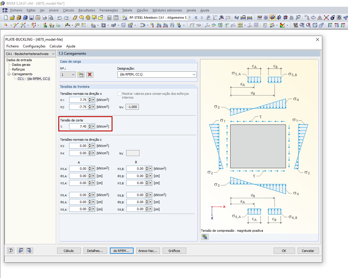Adjust σ4 value with its spinner
Image resolution: width=348 pixels, height=278 pixels.
coord(90,153)
